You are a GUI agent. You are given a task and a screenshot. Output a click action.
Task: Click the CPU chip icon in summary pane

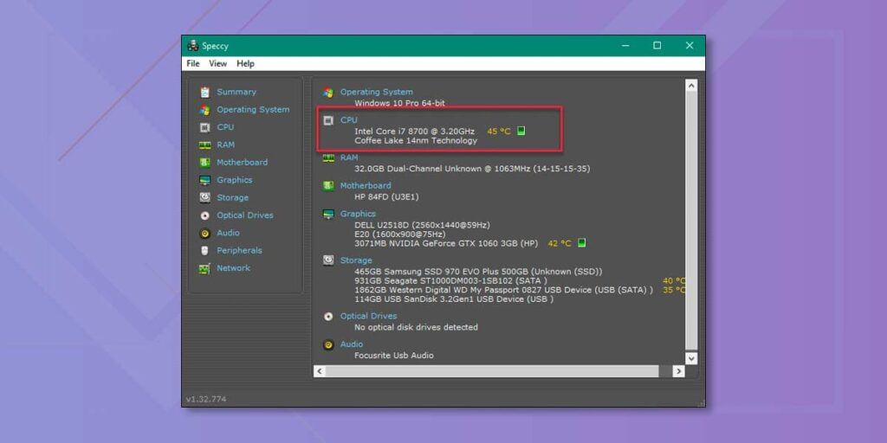[x=328, y=120]
